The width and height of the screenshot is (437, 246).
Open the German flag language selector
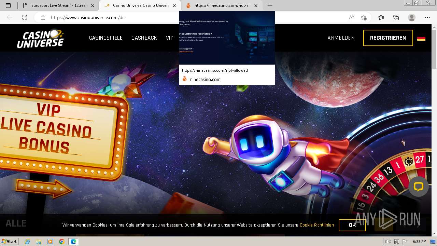point(421,38)
